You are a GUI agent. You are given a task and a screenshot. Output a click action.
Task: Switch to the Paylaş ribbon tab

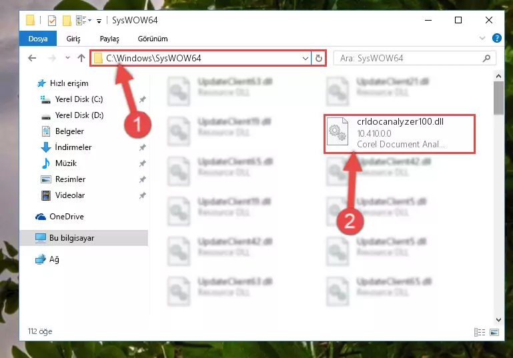[x=109, y=39]
